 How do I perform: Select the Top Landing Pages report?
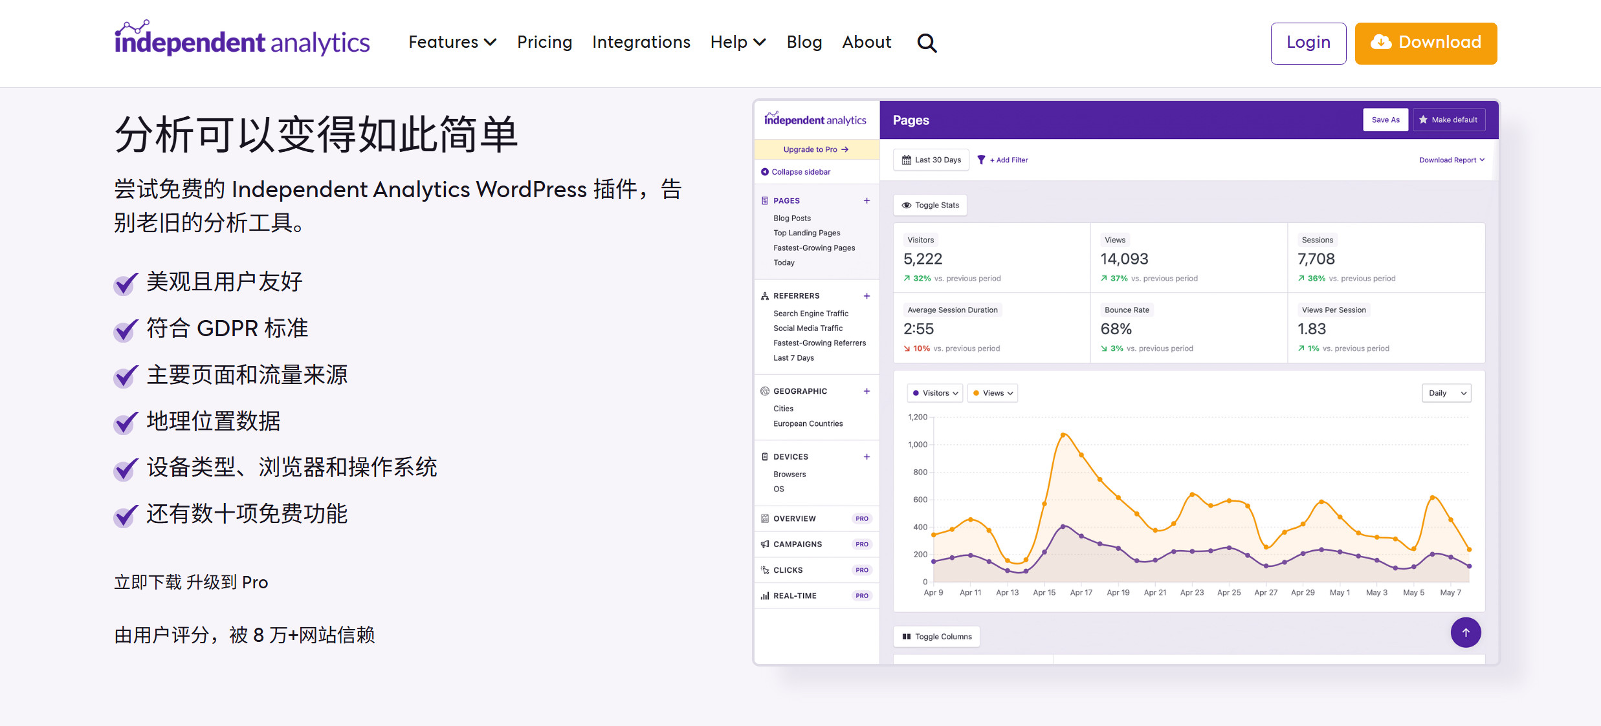(x=806, y=233)
